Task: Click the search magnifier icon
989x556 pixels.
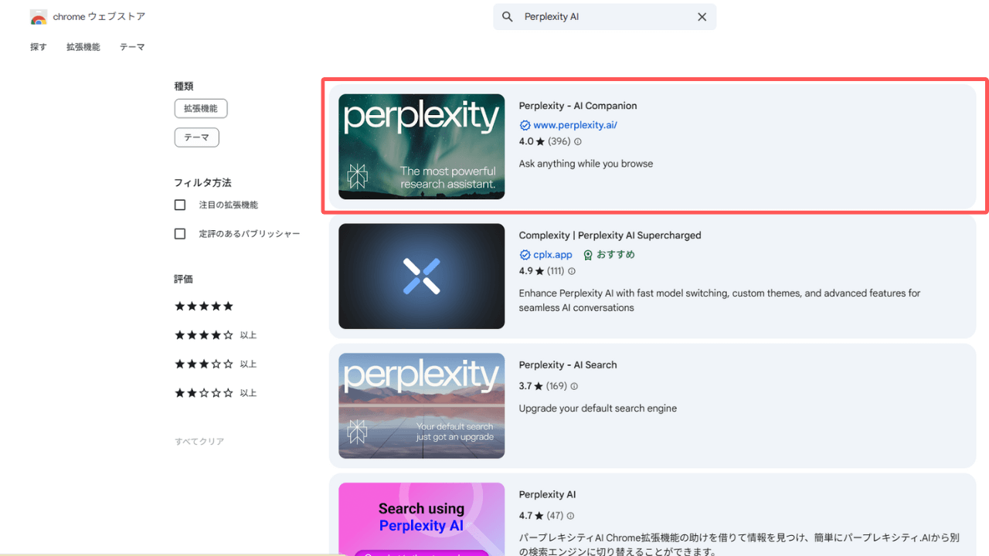Action: pos(508,17)
